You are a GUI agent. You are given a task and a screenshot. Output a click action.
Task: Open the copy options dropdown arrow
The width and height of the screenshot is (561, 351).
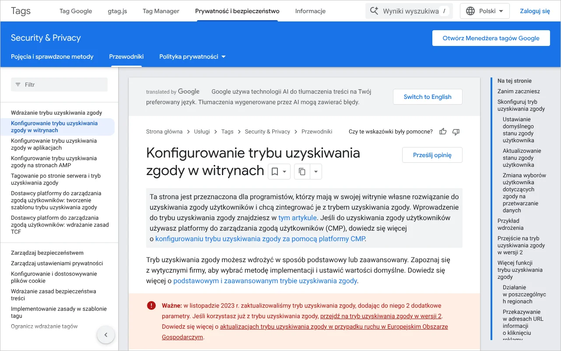(316, 172)
